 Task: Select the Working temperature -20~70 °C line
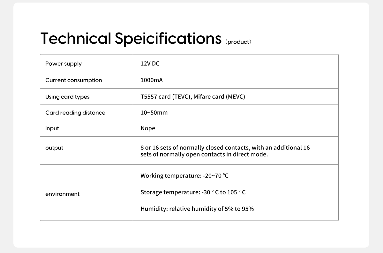(x=184, y=176)
